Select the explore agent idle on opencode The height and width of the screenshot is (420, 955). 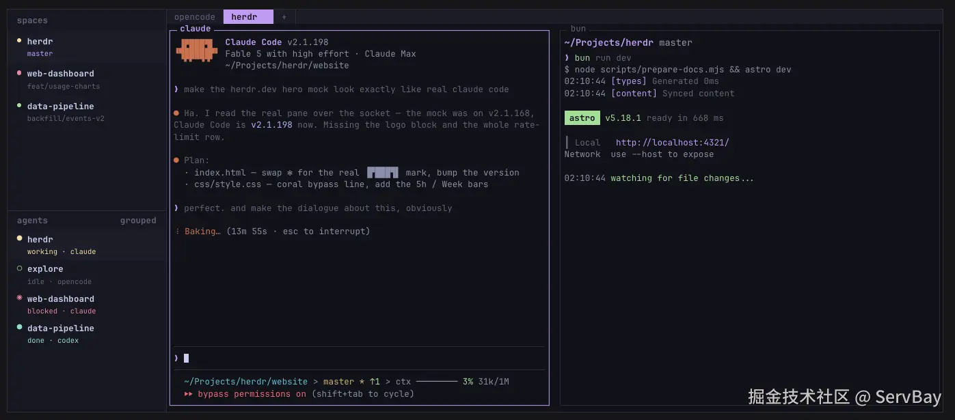tap(87, 275)
